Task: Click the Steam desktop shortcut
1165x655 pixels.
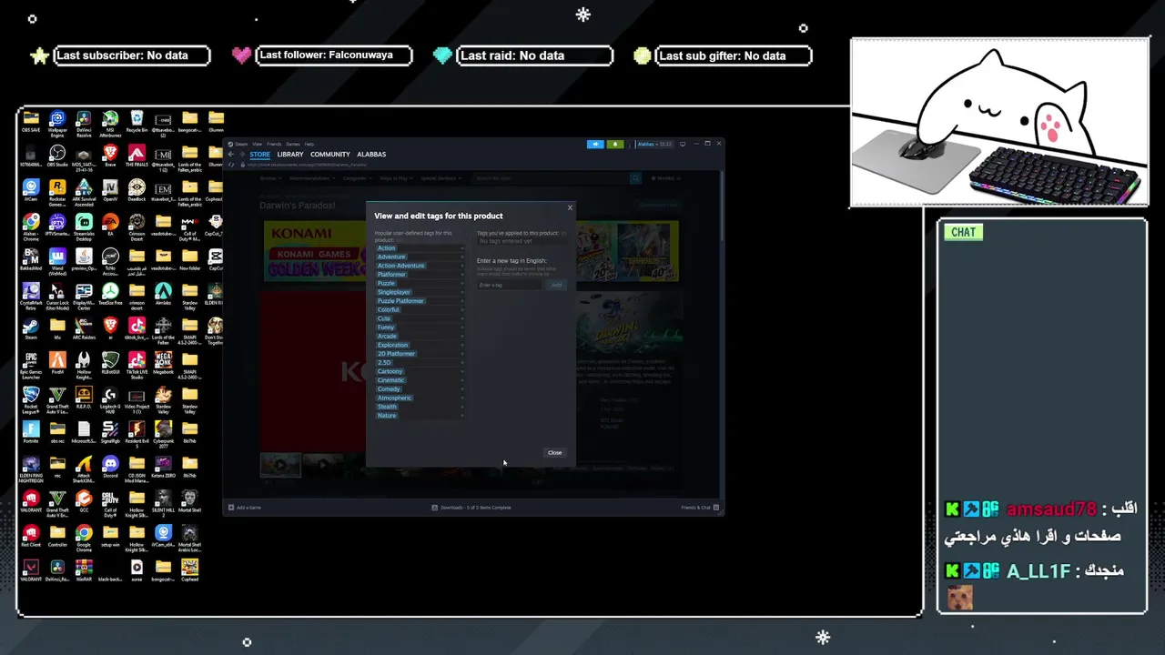Action: coord(31,329)
